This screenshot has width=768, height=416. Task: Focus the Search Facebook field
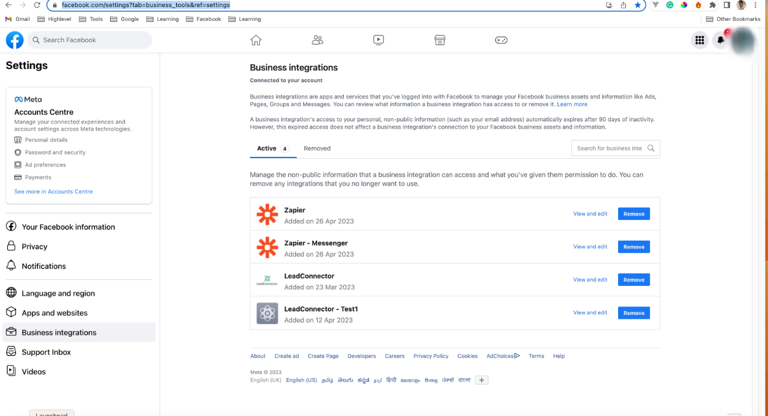tap(89, 40)
